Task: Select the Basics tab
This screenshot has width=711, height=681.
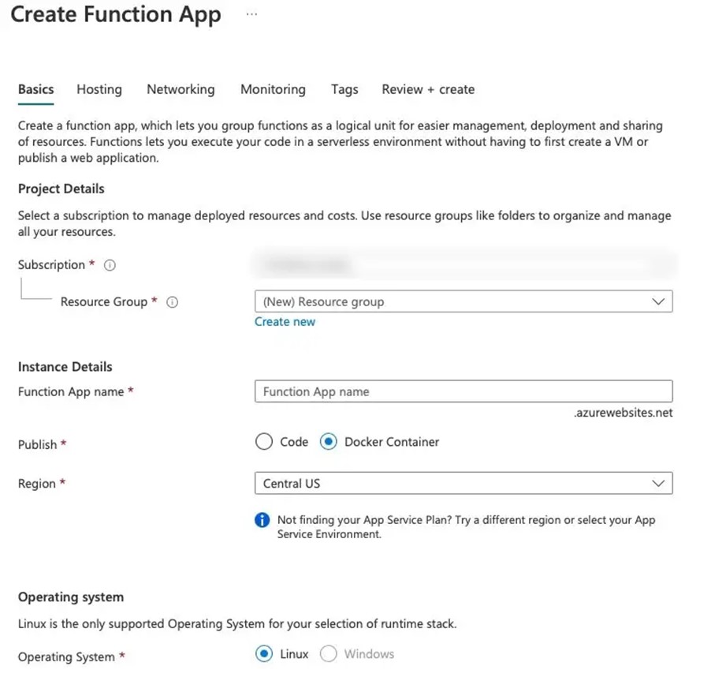Action: [x=36, y=89]
